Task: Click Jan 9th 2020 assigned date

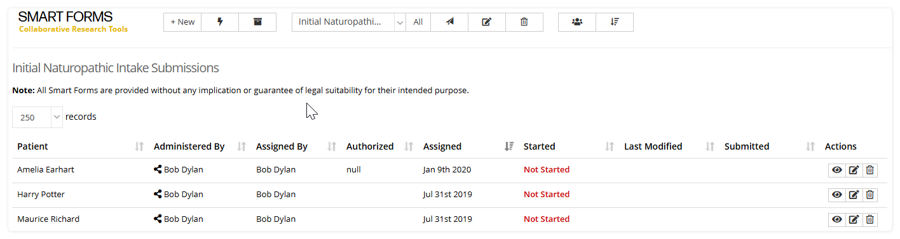Action: click(x=447, y=170)
